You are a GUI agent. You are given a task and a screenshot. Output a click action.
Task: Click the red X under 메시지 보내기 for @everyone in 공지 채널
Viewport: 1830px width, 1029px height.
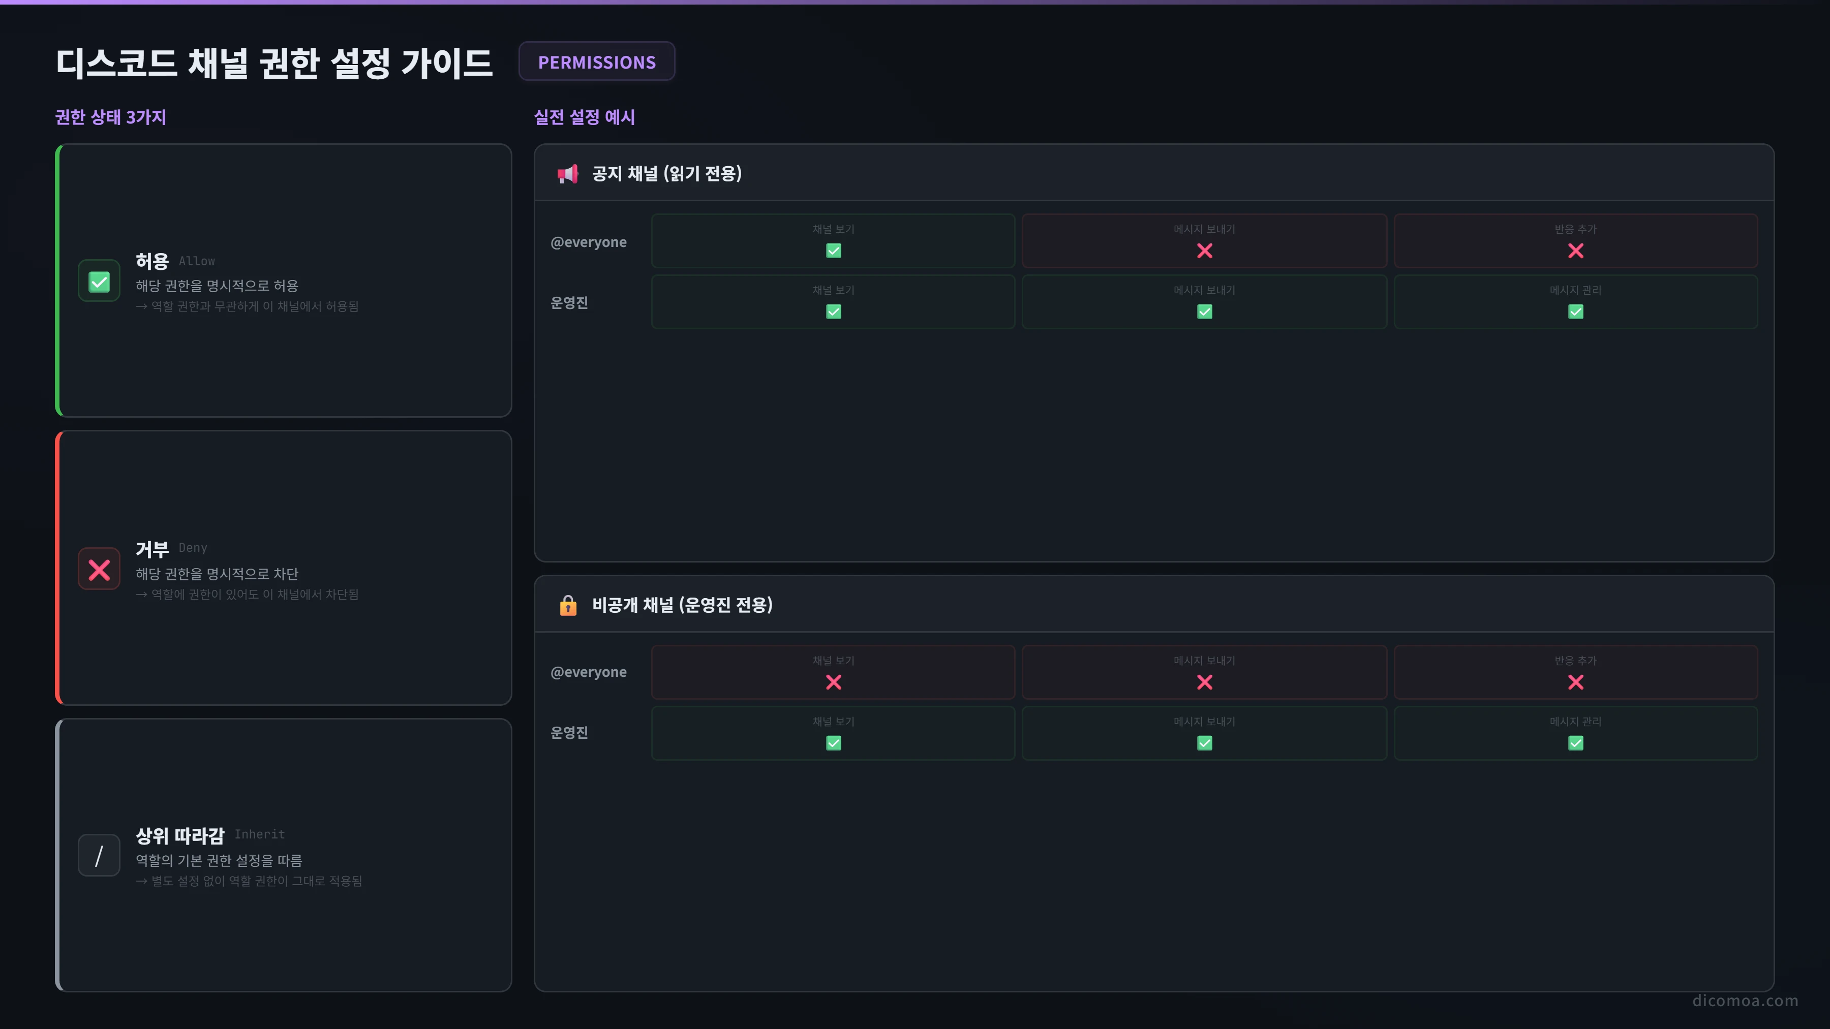pyautogui.click(x=1204, y=251)
